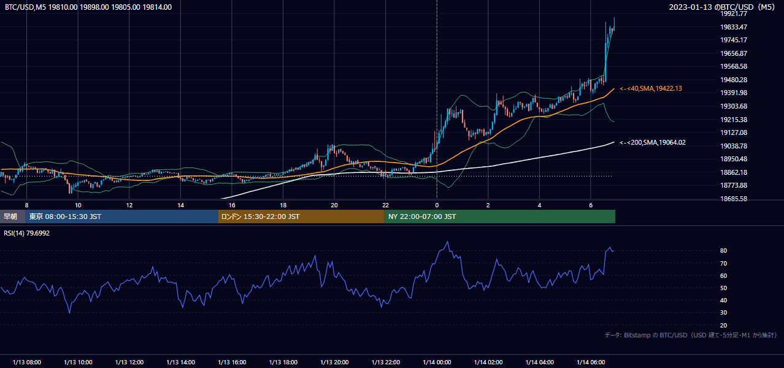Click bottom axis label 1/13 20:00
The height and width of the screenshot is (368, 784).
(334, 362)
